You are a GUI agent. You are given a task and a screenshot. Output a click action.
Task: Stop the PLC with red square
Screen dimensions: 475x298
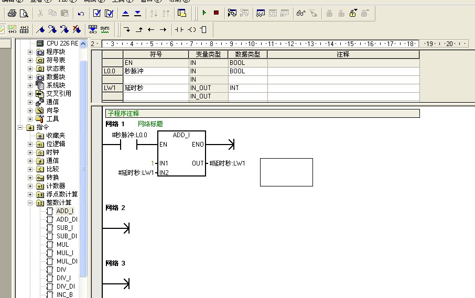[x=217, y=13]
